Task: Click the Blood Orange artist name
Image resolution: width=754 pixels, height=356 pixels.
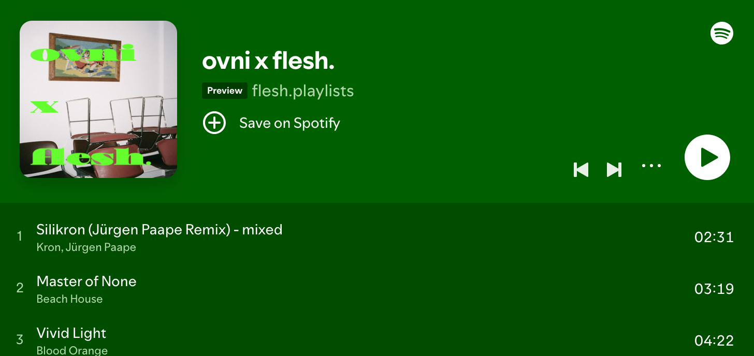Action: click(x=72, y=350)
